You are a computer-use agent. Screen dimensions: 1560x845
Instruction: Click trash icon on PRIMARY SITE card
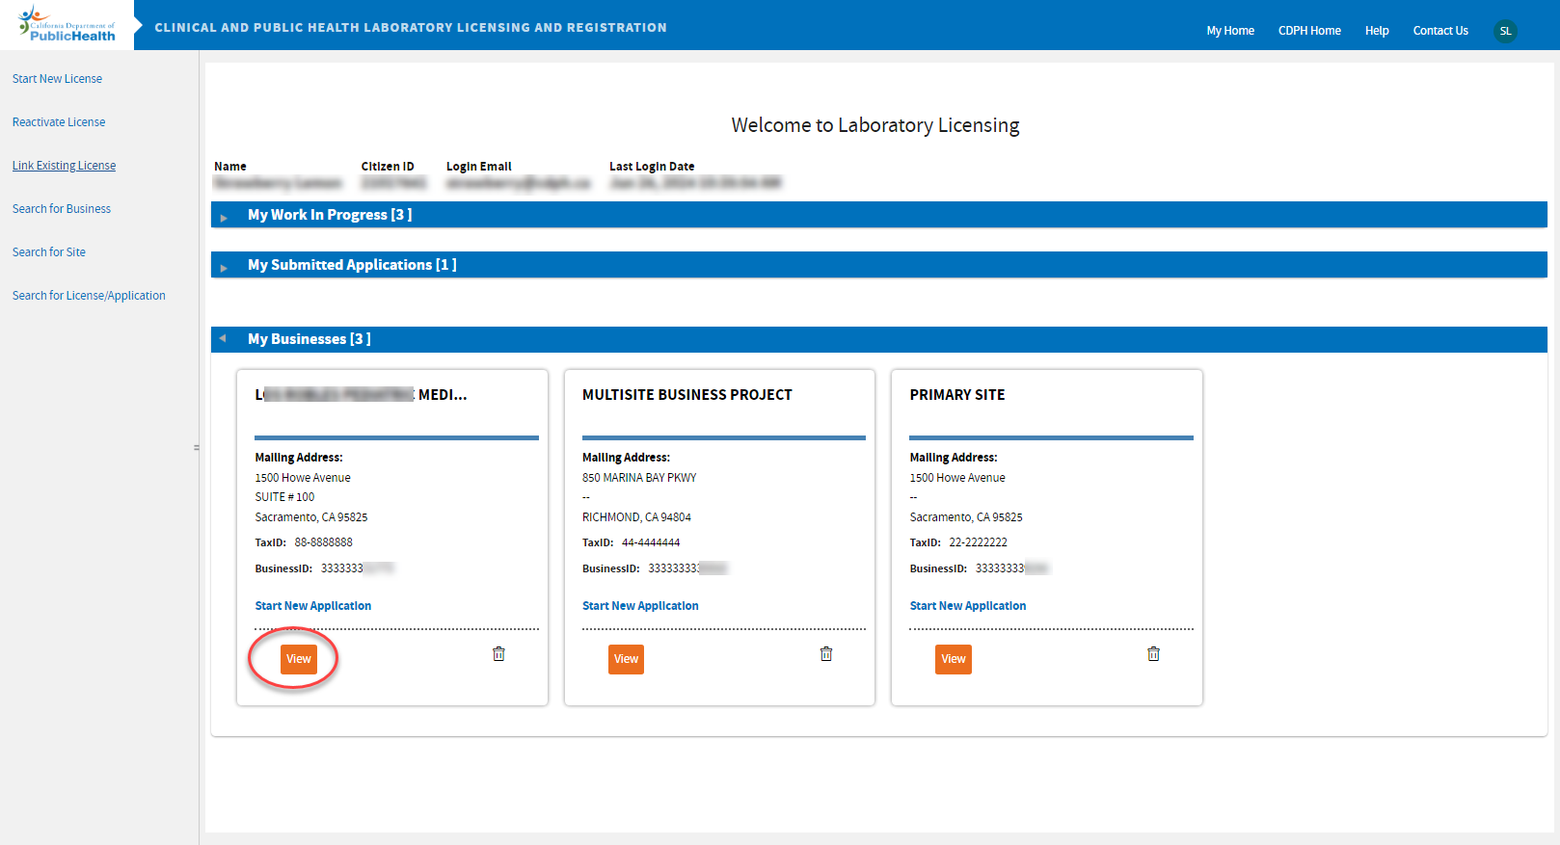click(1153, 654)
